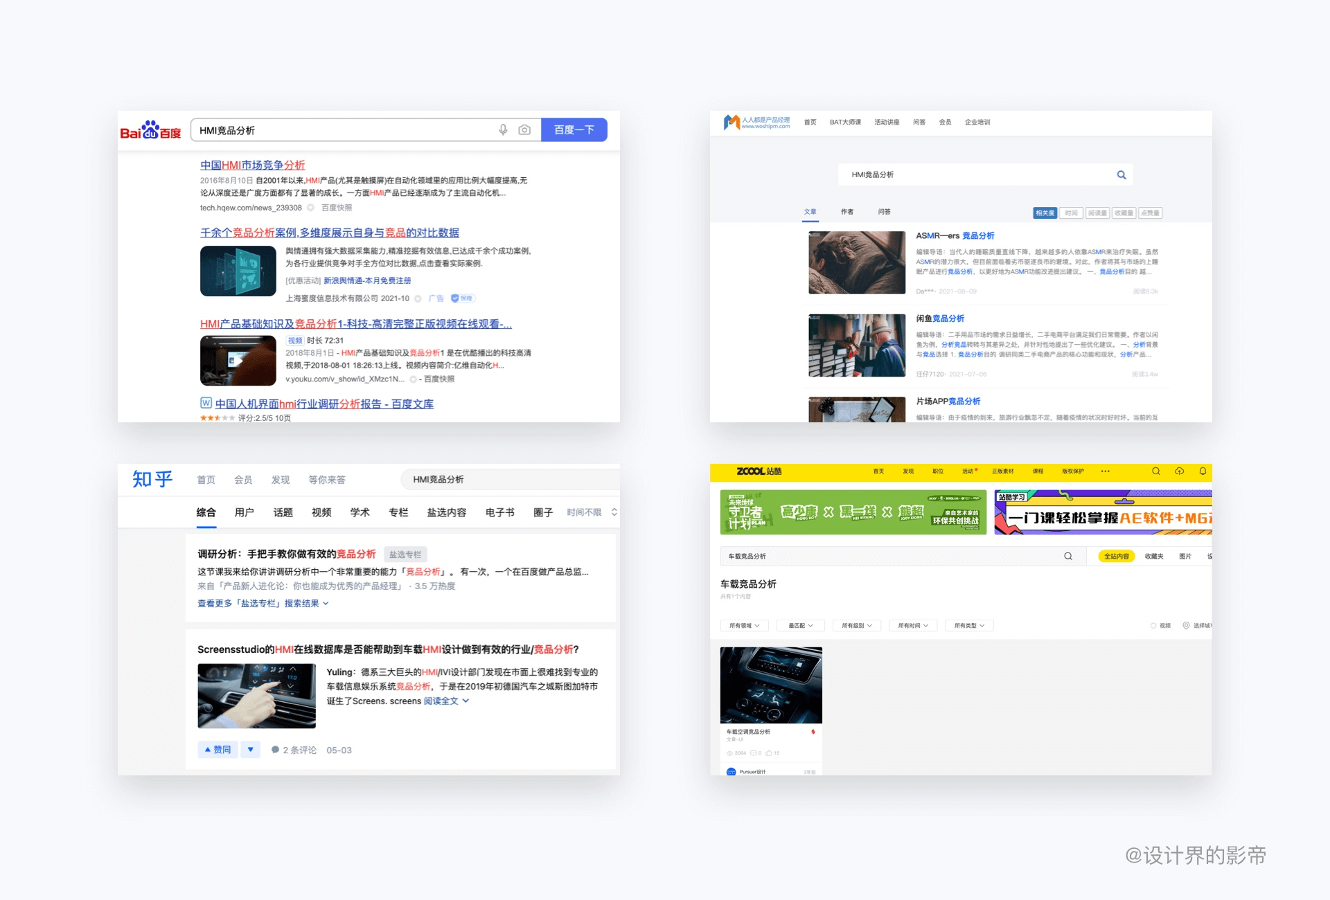Click the Woshipm magnifier search icon
1330x900 pixels.
[1121, 175]
